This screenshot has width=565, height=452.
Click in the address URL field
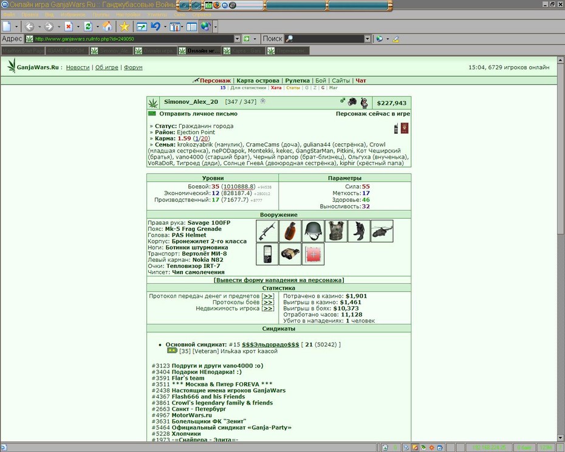tap(133, 38)
